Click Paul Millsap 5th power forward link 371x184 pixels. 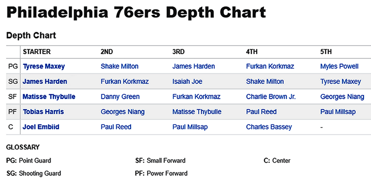point(338,112)
